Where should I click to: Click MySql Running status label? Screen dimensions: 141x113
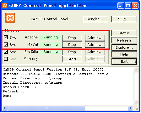click(51, 44)
